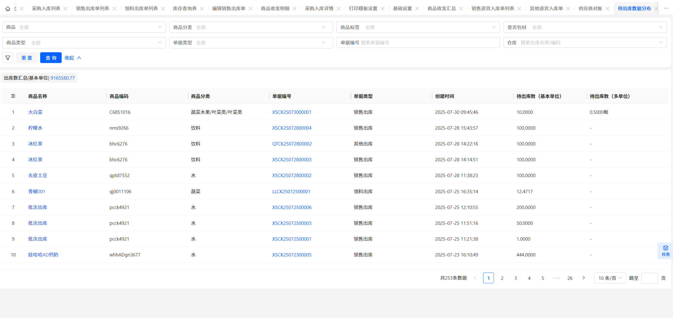
Task: Go to next page arrow
Action: point(584,278)
